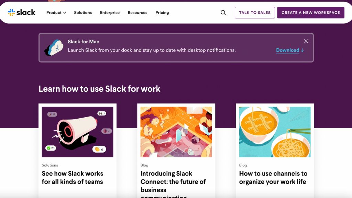352x198 pixels.
Task: Navigate to Resources
Action: 137,12
